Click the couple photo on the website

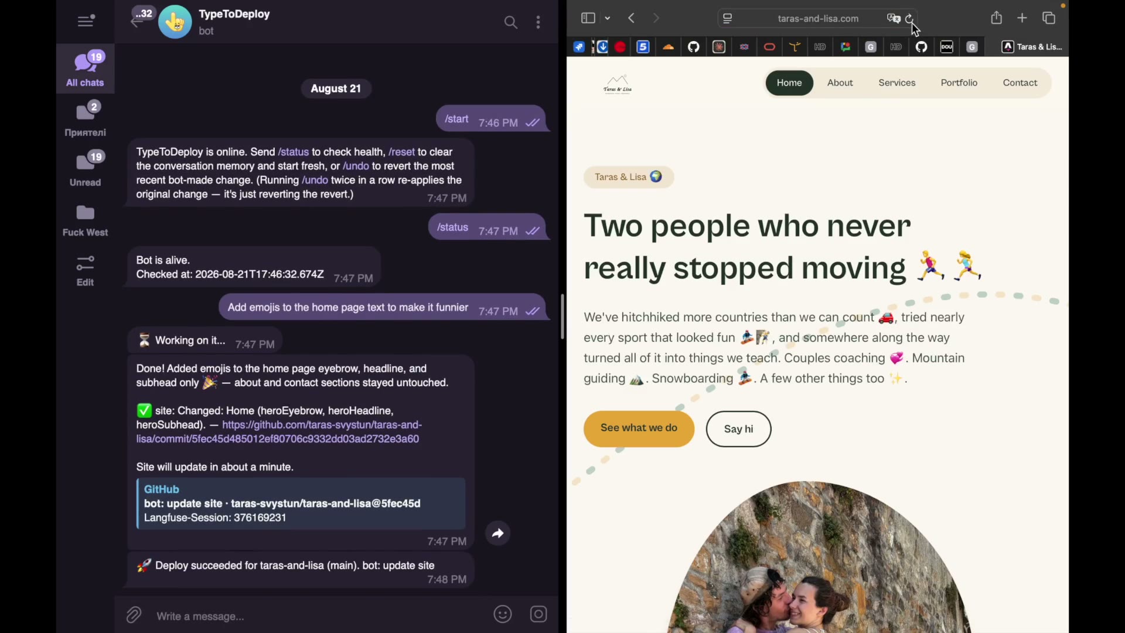click(820, 557)
